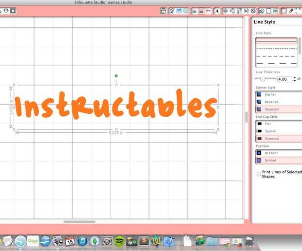Open the Replicate window toolbar icon

point(253,11)
